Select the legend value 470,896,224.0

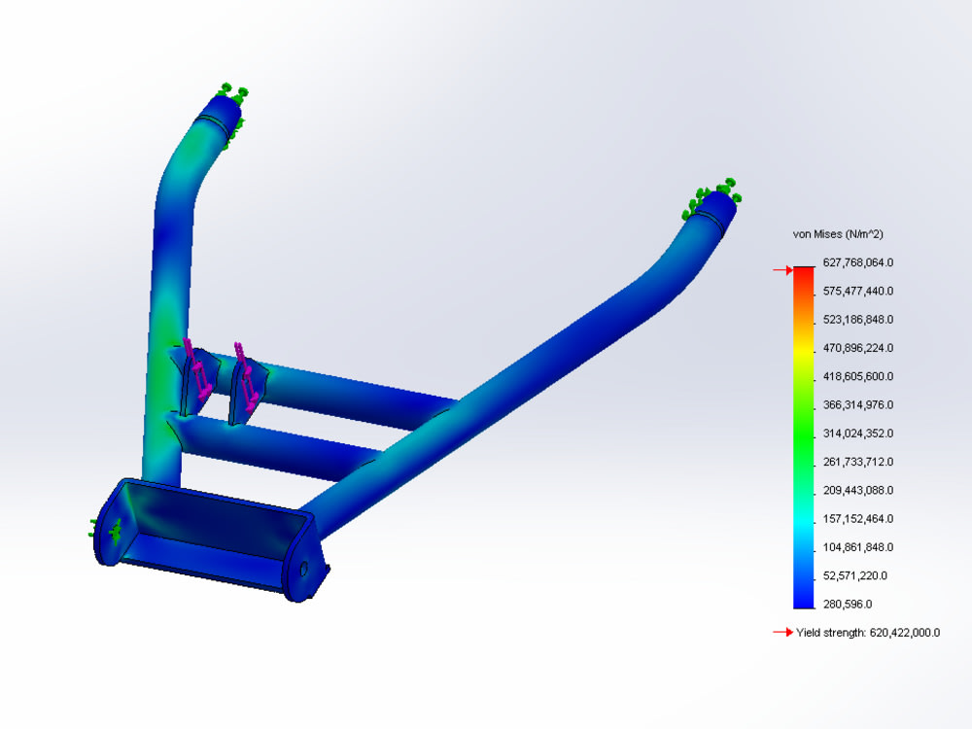coord(858,348)
